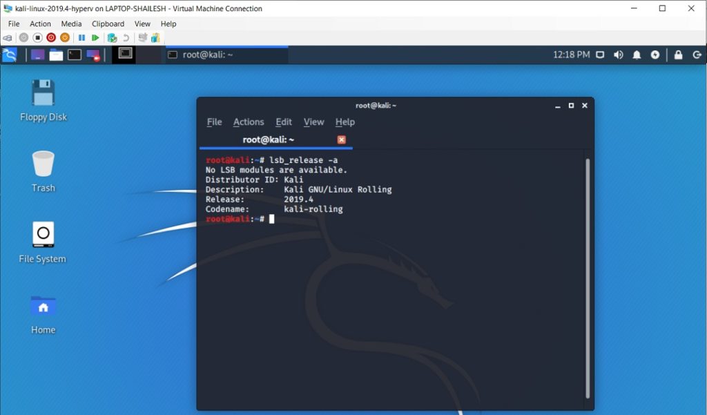Close the root@kali terminal tab with red X
The width and height of the screenshot is (707, 415).
[x=341, y=140]
